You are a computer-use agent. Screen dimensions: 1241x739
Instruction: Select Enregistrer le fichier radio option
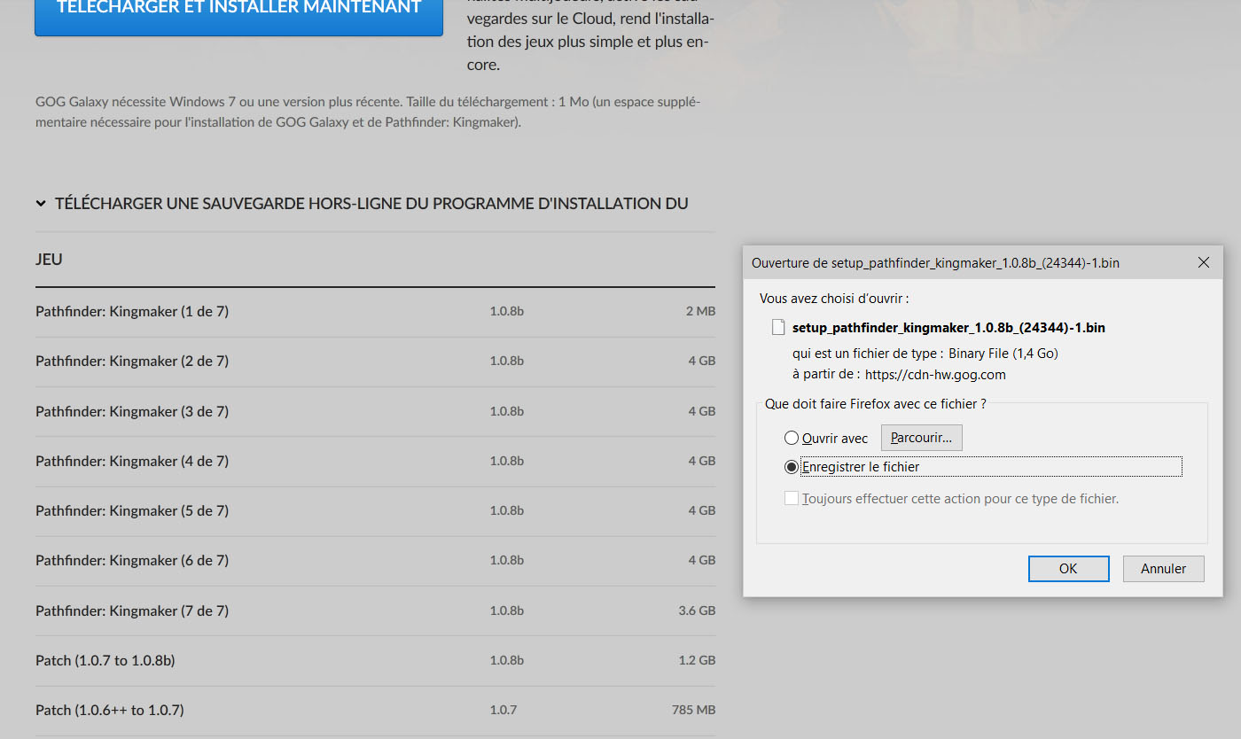coord(792,466)
